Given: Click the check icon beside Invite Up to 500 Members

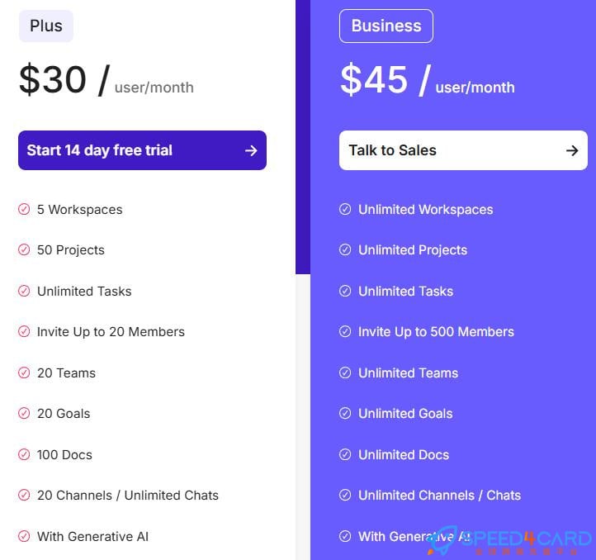Looking at the screenshot, I should pos(345,332).
